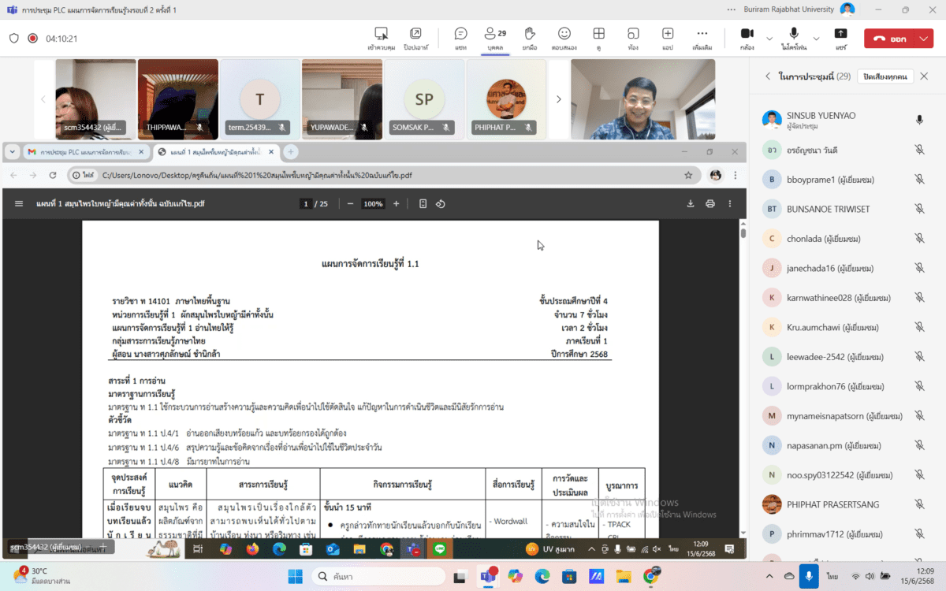Click PDF zoom out minus button
The height and width of the screenshot is (591, 946).
click(x=350, y=203)
